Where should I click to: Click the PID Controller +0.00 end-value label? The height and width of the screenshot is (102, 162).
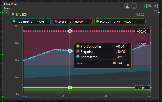click(142, 88)
